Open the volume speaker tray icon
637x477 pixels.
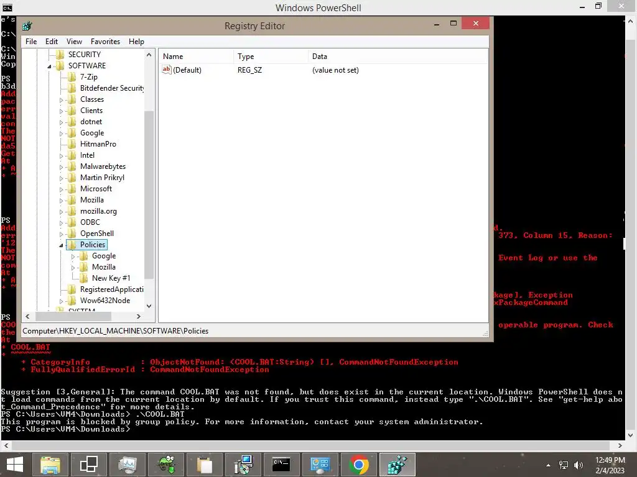point(579,465)
